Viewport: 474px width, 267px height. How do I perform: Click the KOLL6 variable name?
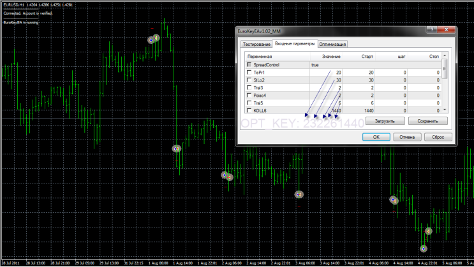point(260,110)
